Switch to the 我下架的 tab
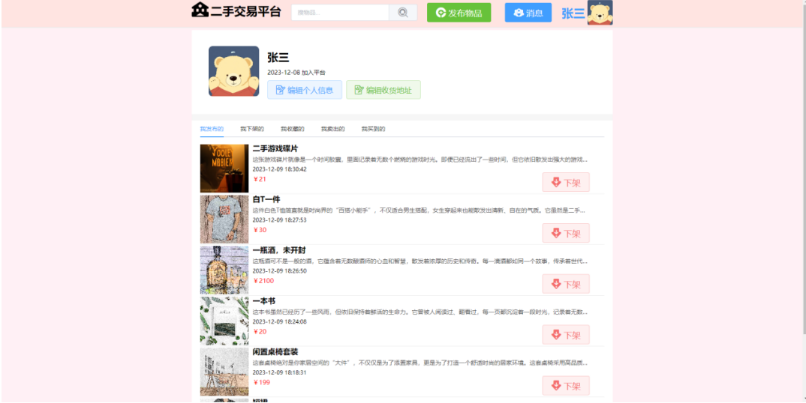Viewport: 806px width, 403px height. [x=252, y=129]
